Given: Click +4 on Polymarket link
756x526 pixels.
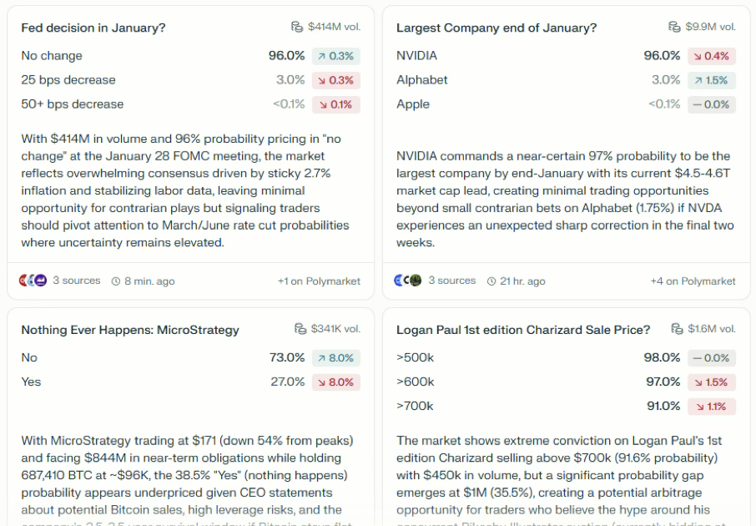Looking at the screenshot, I should click(x=693, y=281).
